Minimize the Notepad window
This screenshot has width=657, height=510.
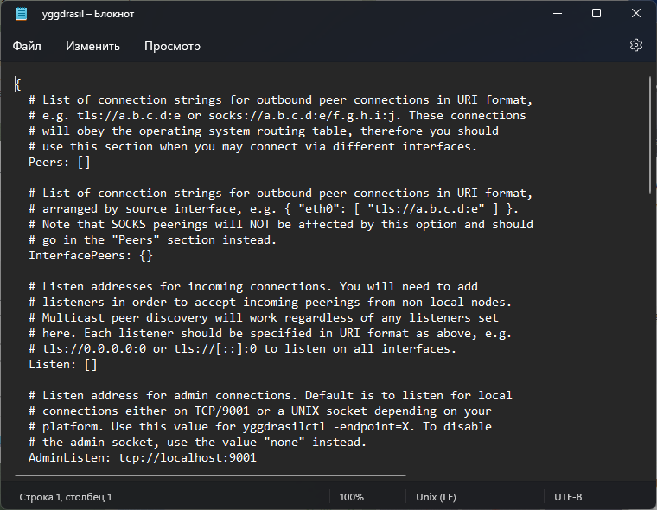tap(556, 14)
